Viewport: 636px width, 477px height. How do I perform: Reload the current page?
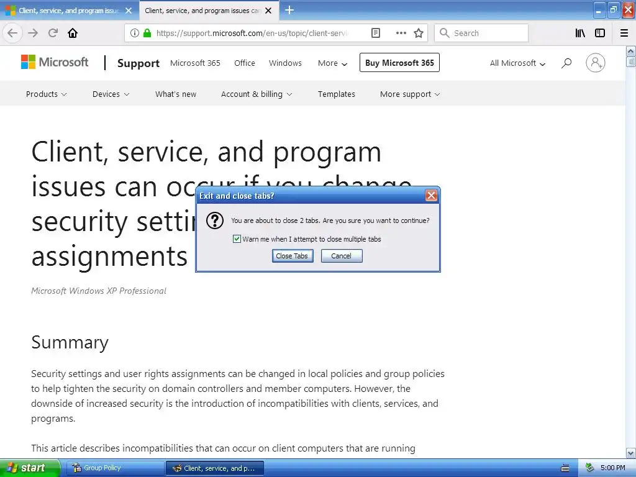(x=53, y=33)
